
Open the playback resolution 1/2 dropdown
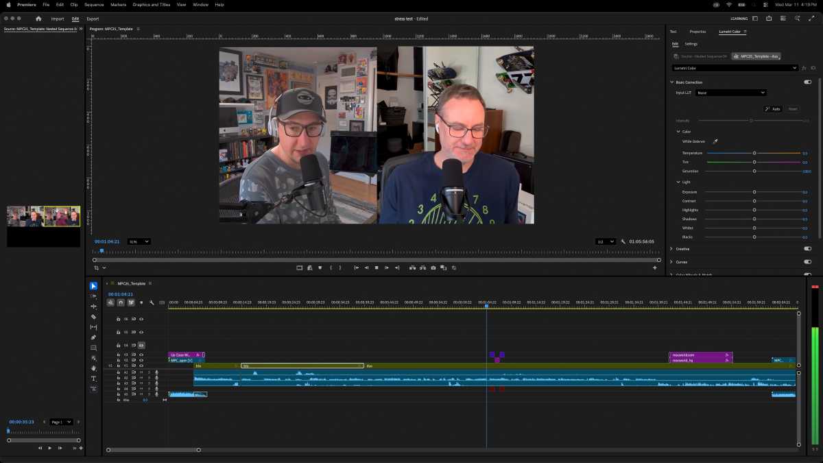coord(606,241)
